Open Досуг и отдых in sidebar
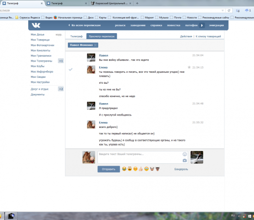 [x=40, y=89]
